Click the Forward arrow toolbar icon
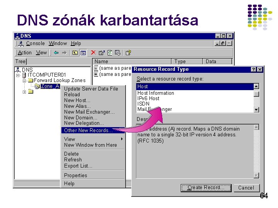The width and height of the screenshot is (278, 208). 64,53
